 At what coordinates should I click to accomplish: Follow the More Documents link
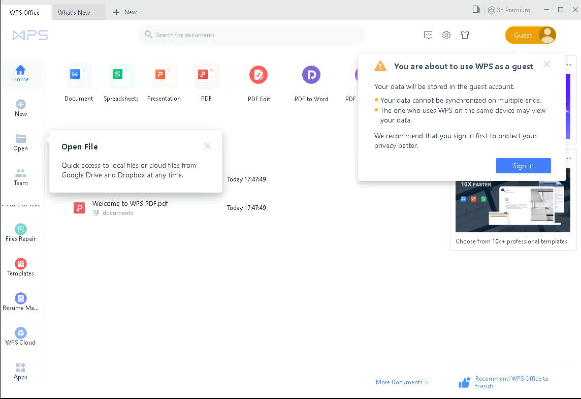coord(402,382)
